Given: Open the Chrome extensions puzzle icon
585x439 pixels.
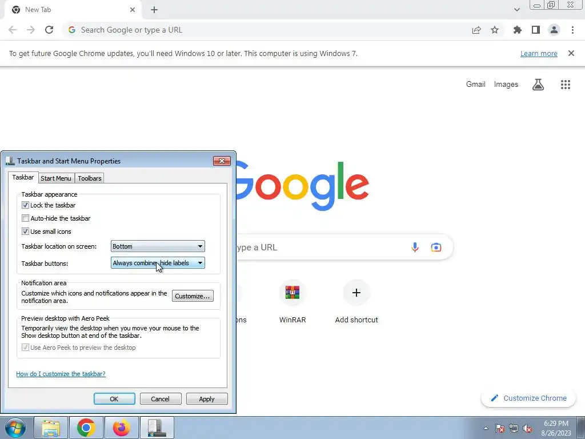Looking at the screenshot, I should (518, 30).
